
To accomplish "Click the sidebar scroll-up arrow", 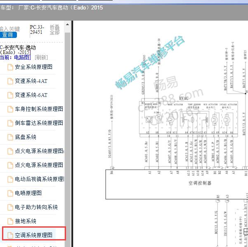I will pos(67,25).
